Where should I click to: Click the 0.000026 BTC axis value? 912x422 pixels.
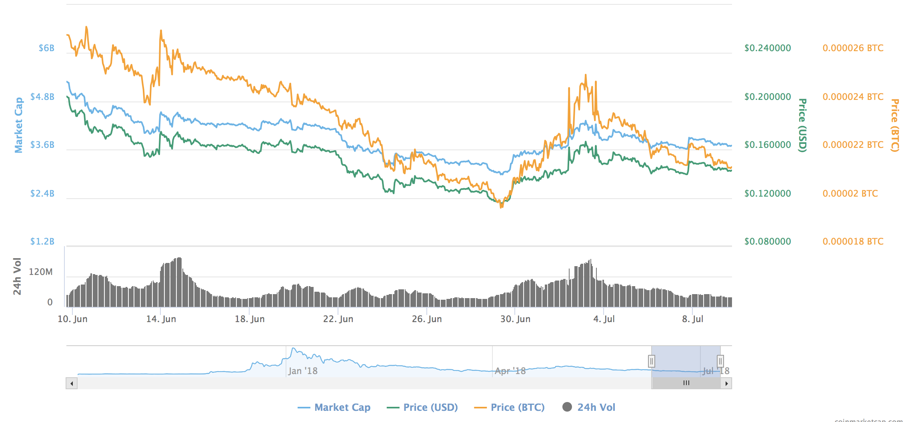coord(853,48)
